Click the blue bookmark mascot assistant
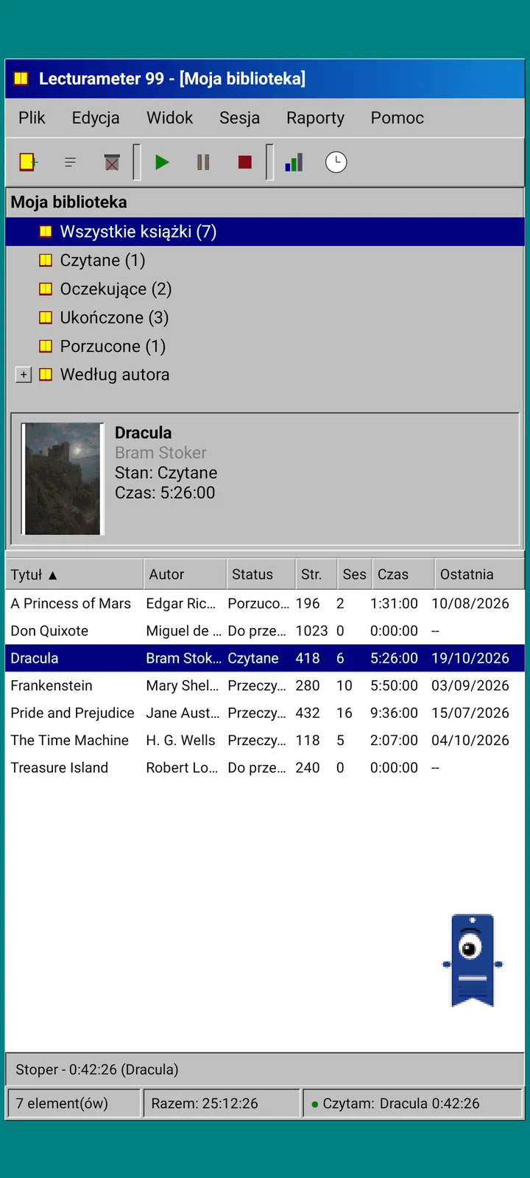 [473, 961]
